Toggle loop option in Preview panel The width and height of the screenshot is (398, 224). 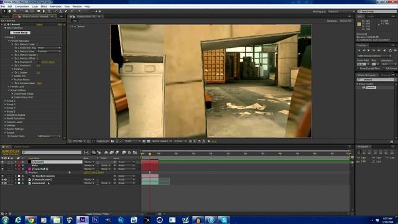390,50
